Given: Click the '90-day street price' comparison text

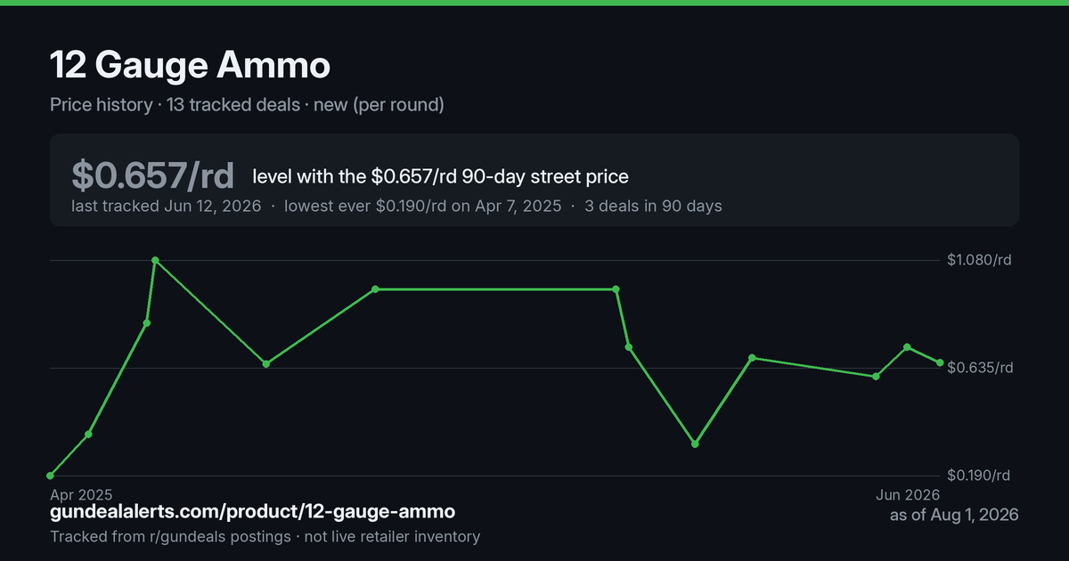Looking at the screenshot, I should click(x=545, y=176).
